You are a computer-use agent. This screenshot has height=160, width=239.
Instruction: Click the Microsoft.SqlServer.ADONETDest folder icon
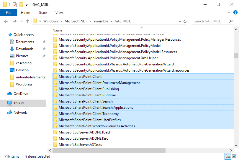[x=55, y=132]
